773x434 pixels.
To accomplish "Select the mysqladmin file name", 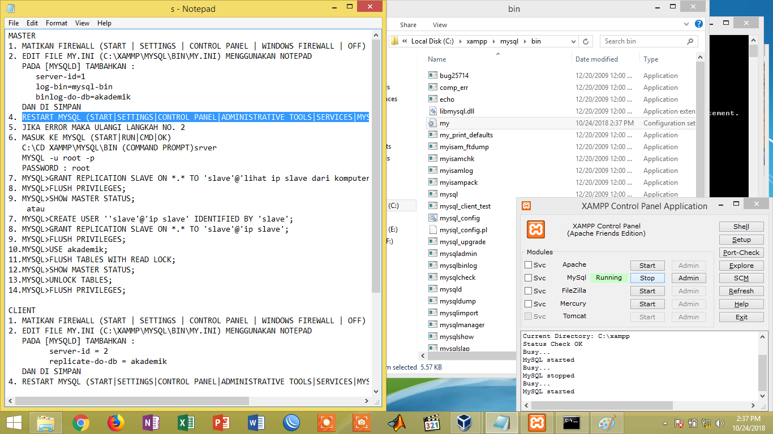I will 458,254.
